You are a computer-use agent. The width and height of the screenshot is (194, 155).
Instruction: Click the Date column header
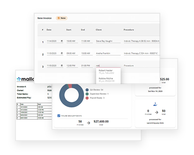(49, 30)
